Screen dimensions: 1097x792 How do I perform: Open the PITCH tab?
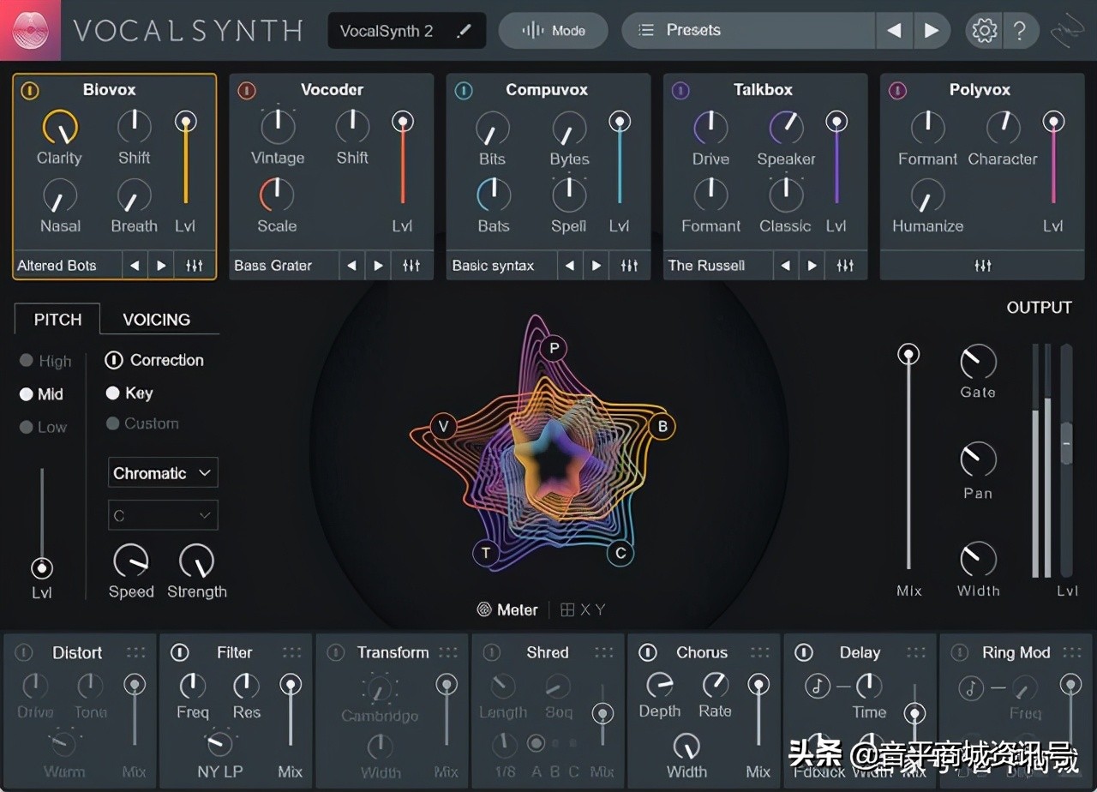click(57, 320)
